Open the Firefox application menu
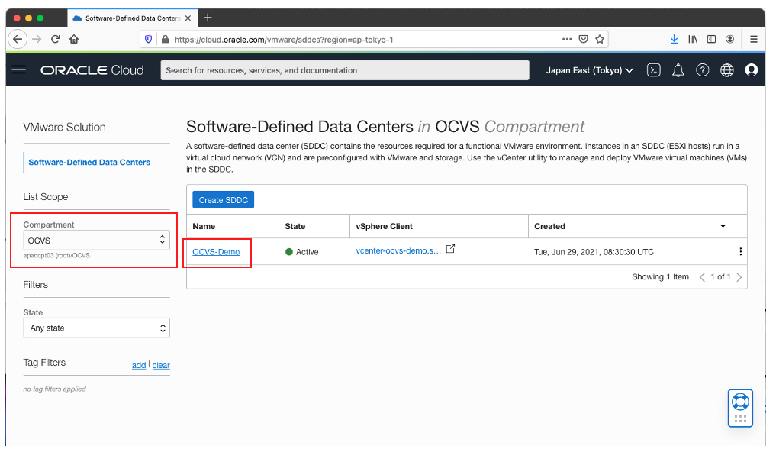Viewport: 776px width, 462px height. click(754, 39)
